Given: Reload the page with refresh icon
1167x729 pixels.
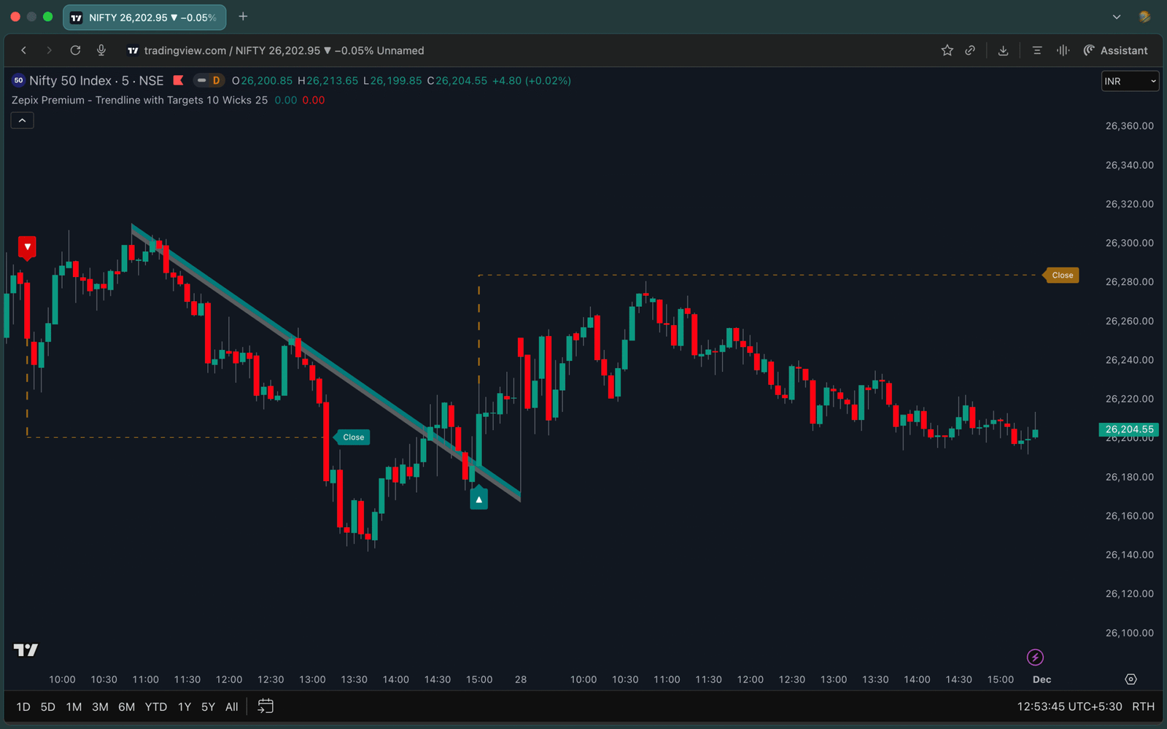Looking at the screenshot, I should tap(75, 50).
